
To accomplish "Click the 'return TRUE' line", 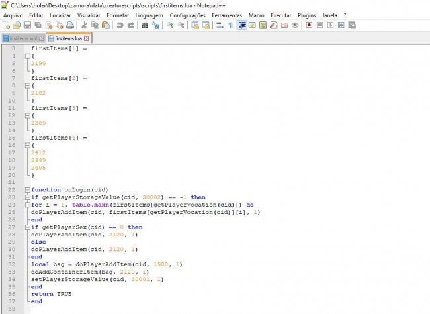I will point(52,294).
